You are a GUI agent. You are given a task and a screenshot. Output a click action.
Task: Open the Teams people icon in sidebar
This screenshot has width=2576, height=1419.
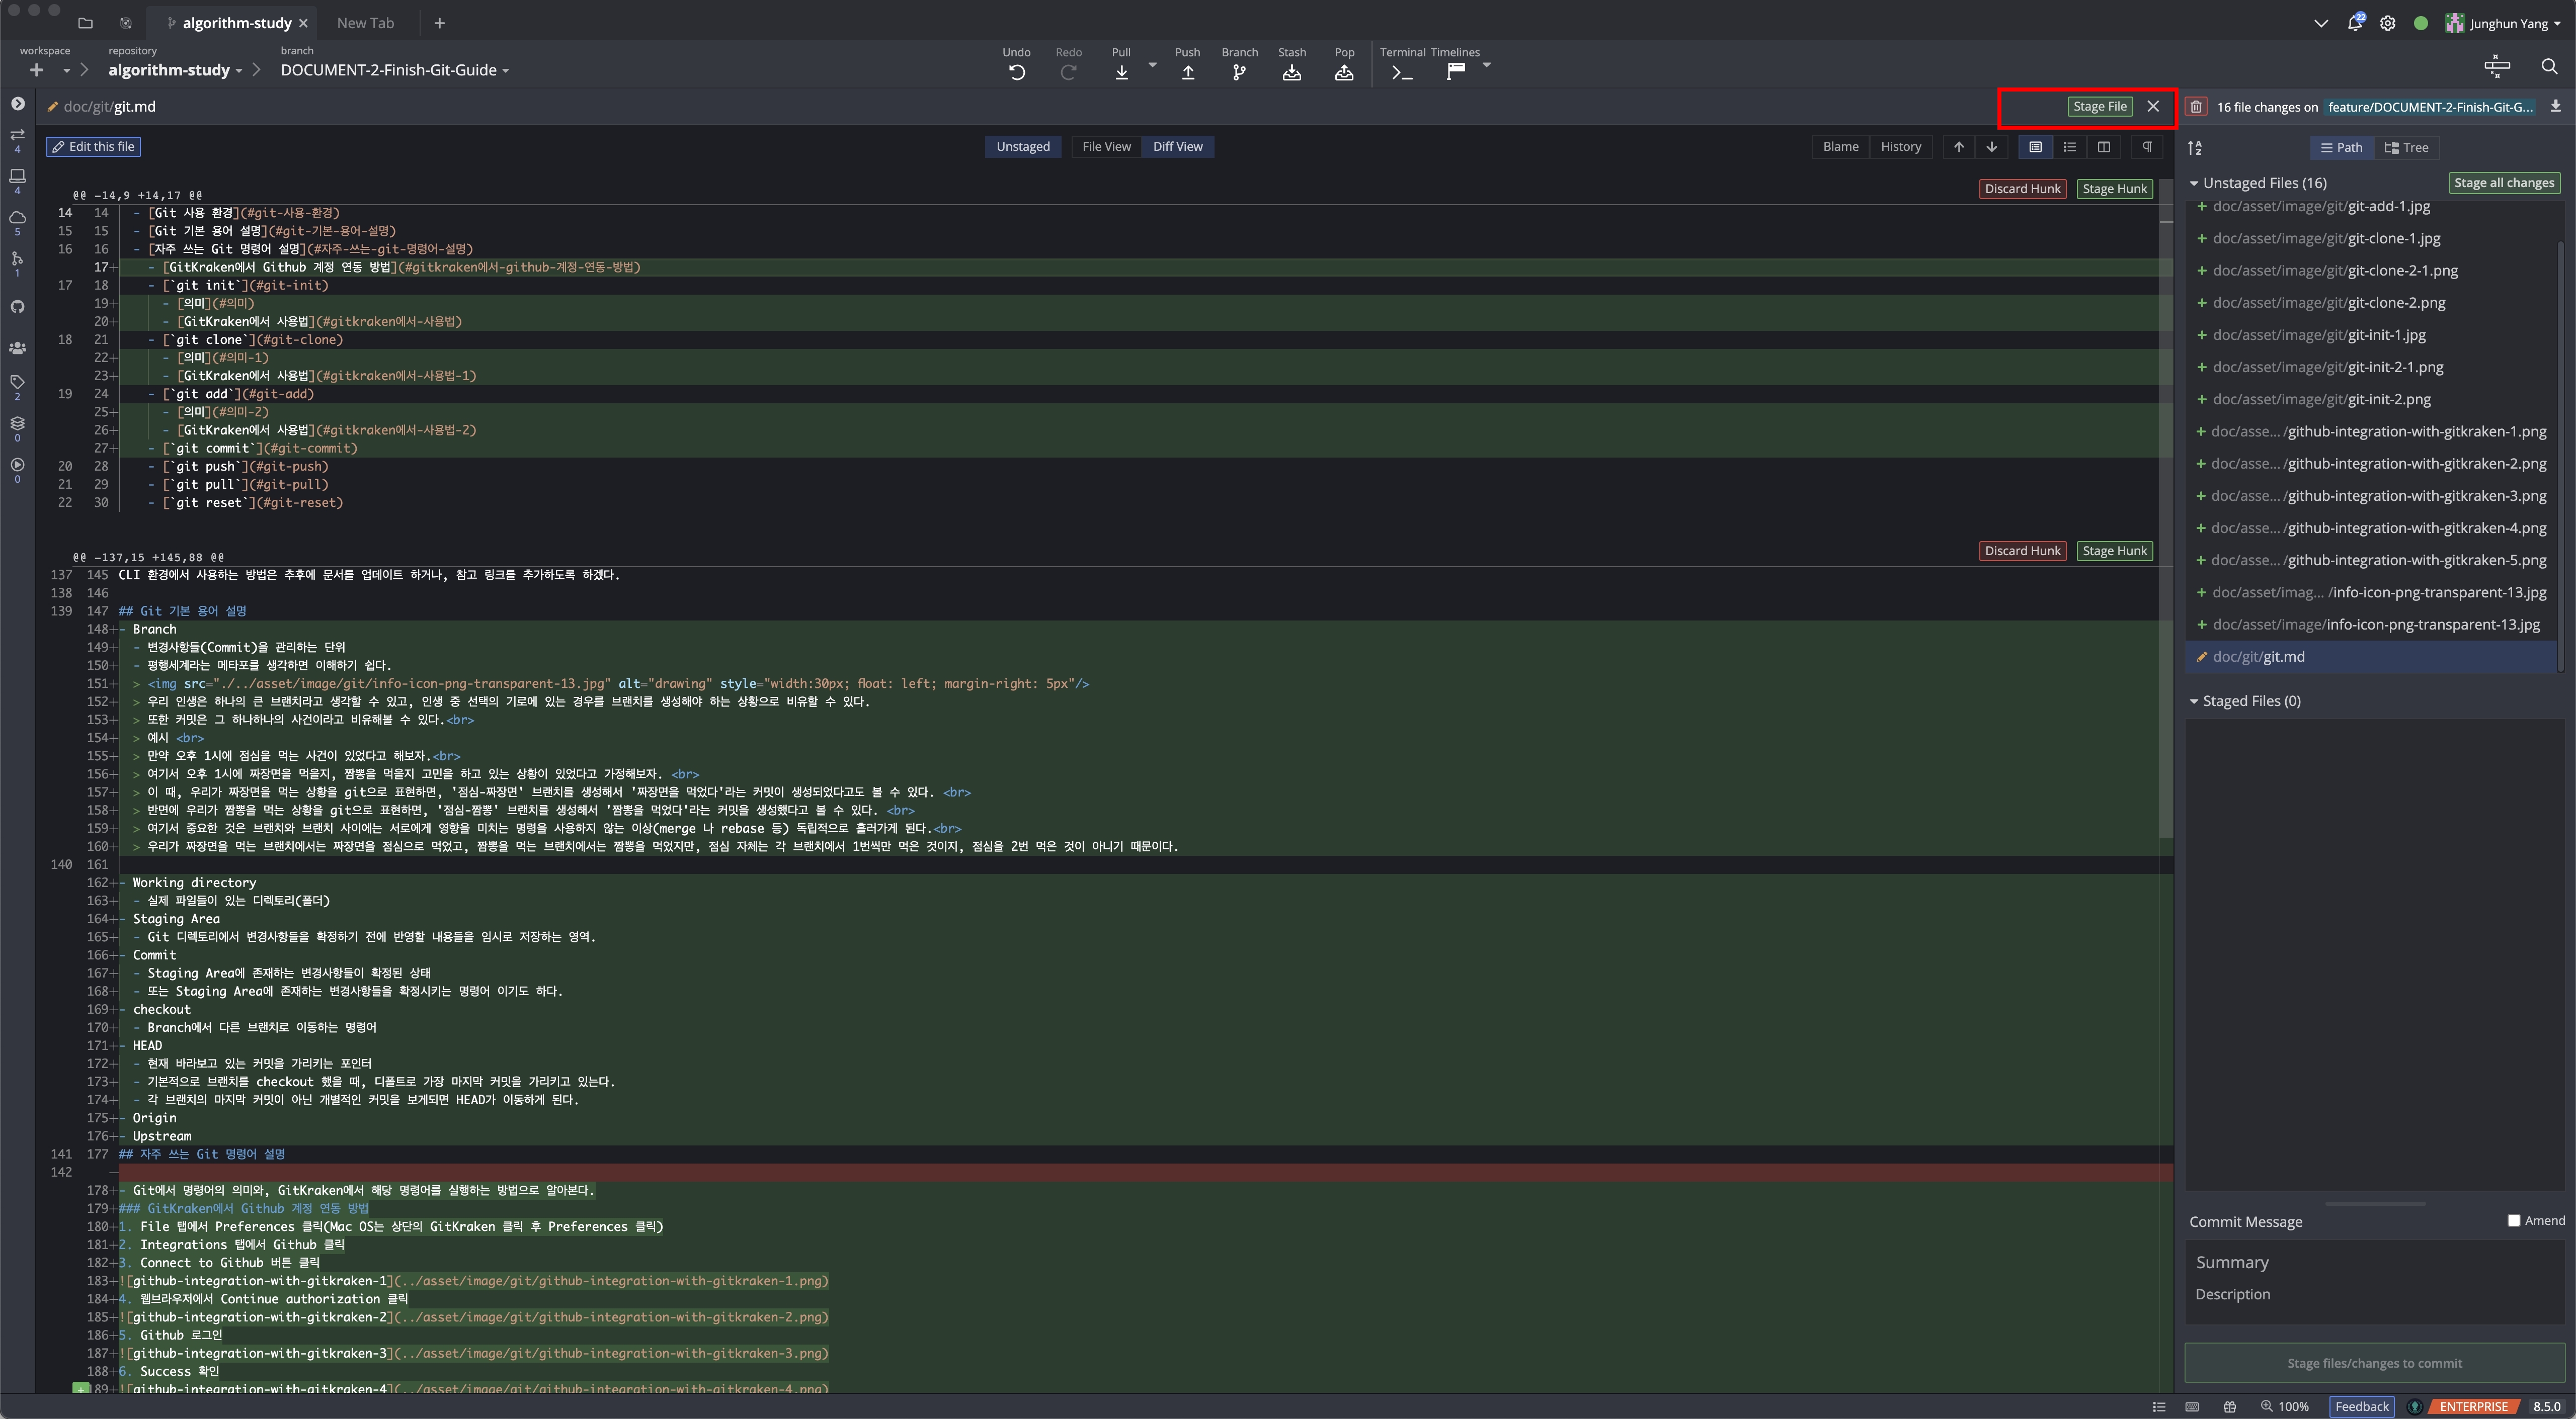[x=17, y=348]
